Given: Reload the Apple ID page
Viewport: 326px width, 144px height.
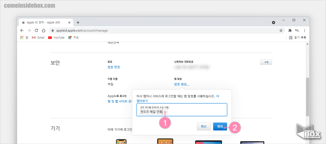Looking at the screenshot, I should (36, 30).
